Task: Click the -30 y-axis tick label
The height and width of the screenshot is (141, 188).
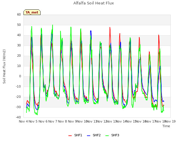Action: coord(19,107)
